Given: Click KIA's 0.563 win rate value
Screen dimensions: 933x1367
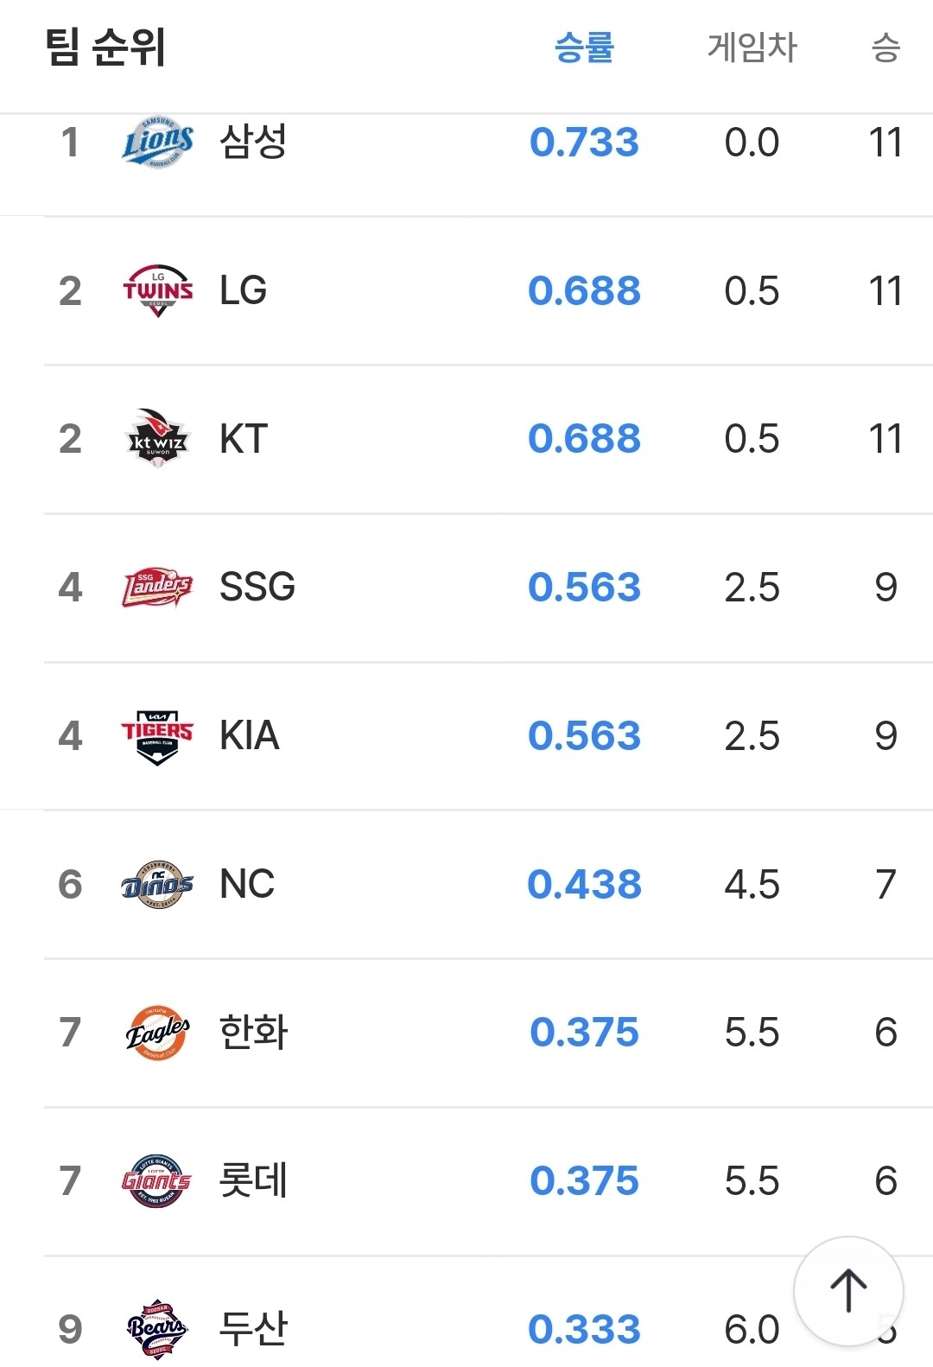Looking at the screenshot, I should point(584,736).
